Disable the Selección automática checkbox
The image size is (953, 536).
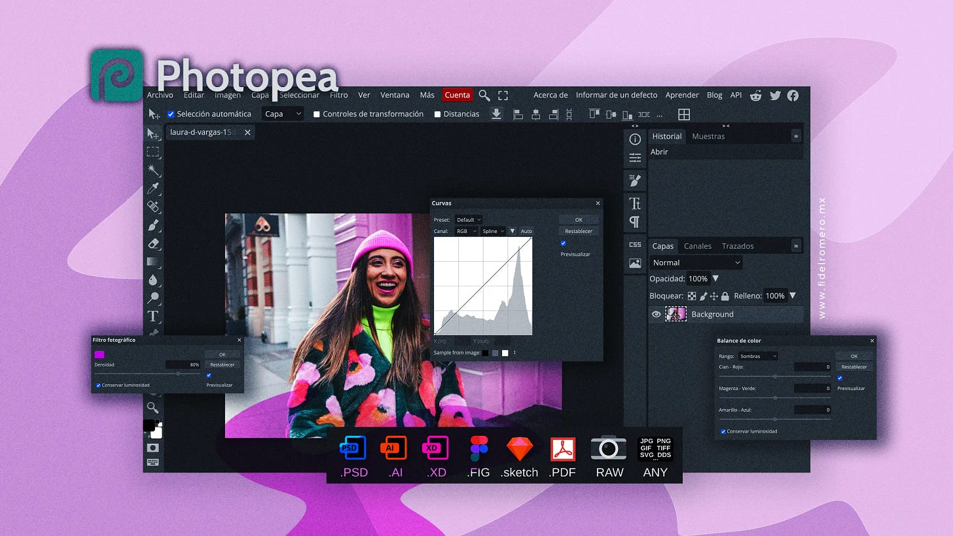(171, 114)
